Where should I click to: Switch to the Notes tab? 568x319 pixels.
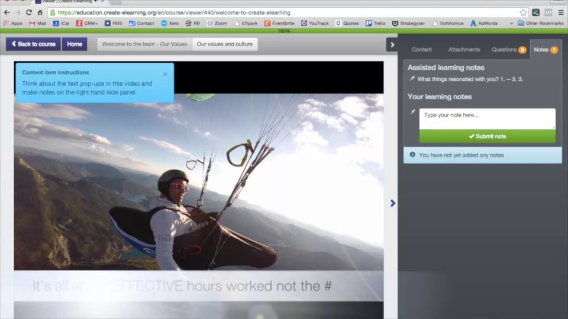tap(546, 50)
